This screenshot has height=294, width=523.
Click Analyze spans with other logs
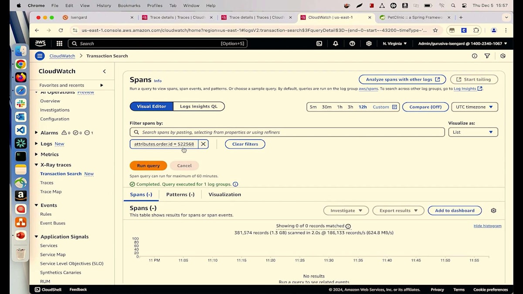coord(402,79)
